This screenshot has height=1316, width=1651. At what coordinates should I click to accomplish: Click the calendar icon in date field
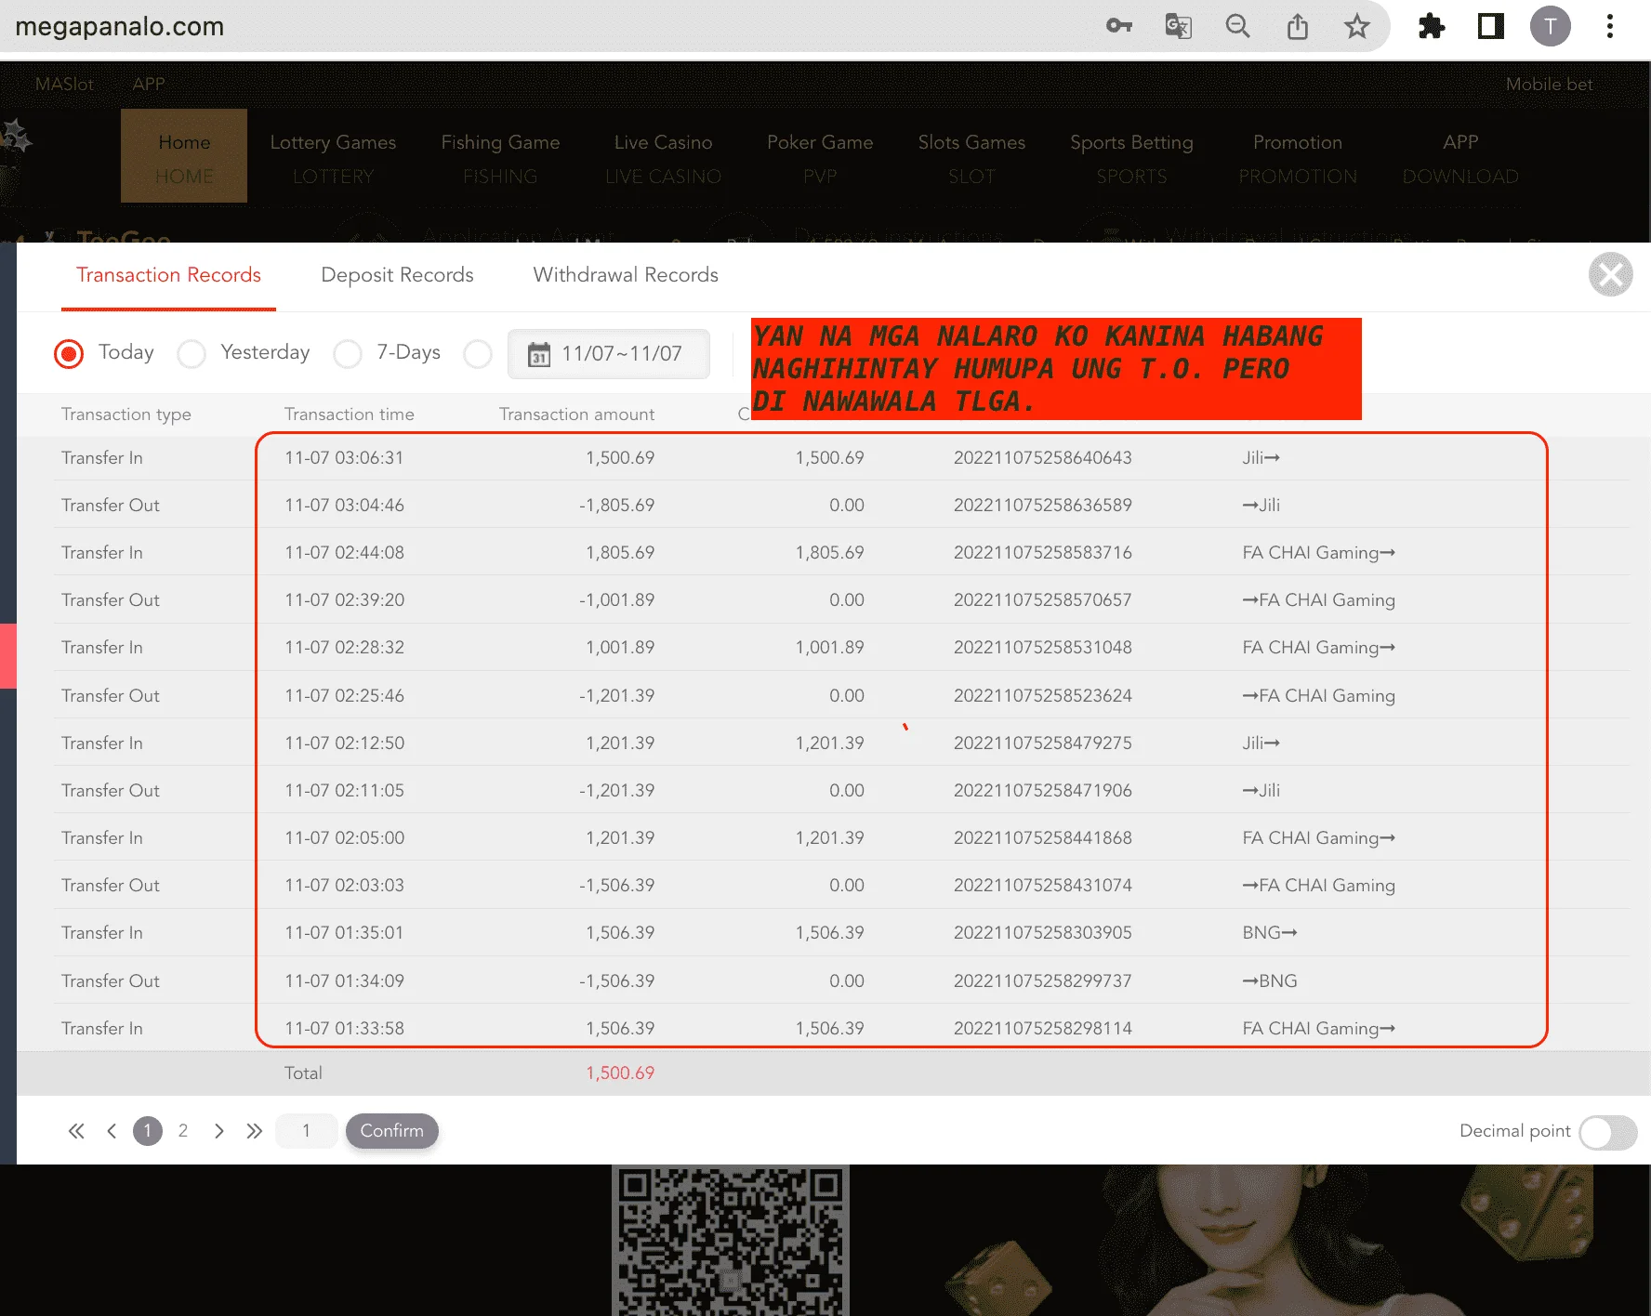point(539,354)
